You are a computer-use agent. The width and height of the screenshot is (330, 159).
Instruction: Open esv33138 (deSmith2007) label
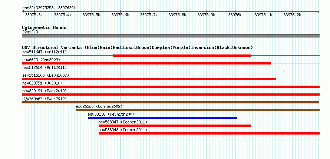tap(112, 114)
